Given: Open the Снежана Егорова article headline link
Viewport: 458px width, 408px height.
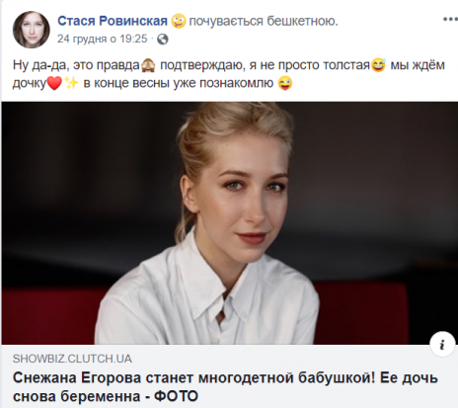Looking at the screenshot, I should [x=225, y=387].
